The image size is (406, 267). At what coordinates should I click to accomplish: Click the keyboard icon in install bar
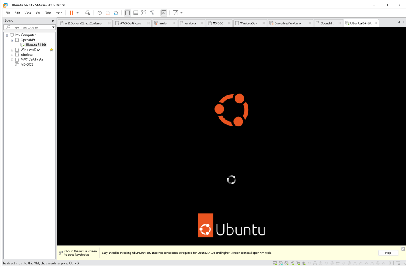(61, 252)
